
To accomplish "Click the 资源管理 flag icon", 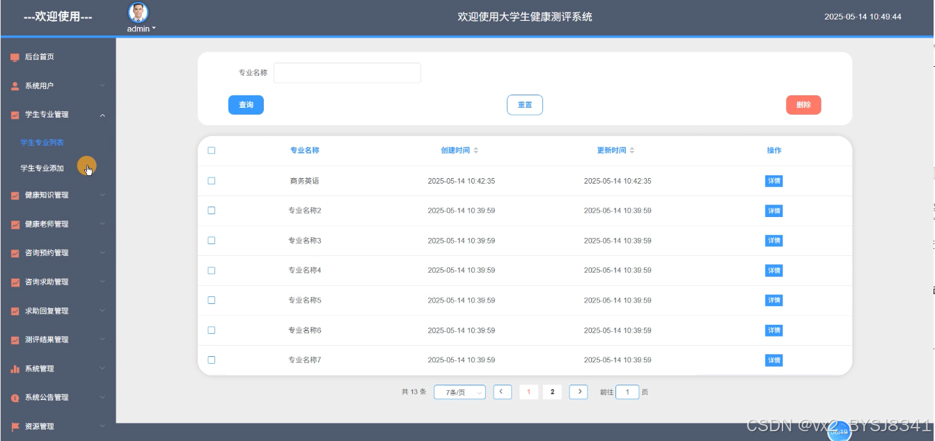I will pyautogui.click(x=15, y=426).
